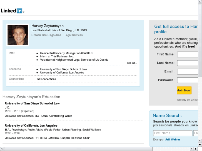Click the 'Get full access' heading

pyautogui.click(x=176, y=29)
